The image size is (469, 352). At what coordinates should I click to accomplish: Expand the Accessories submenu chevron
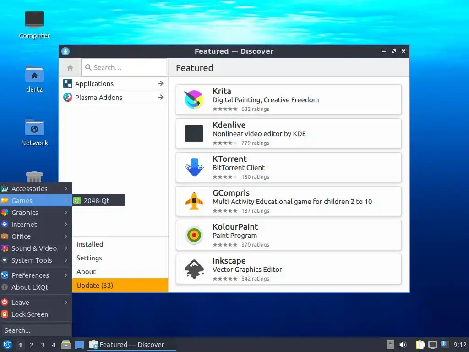[66, 188]
